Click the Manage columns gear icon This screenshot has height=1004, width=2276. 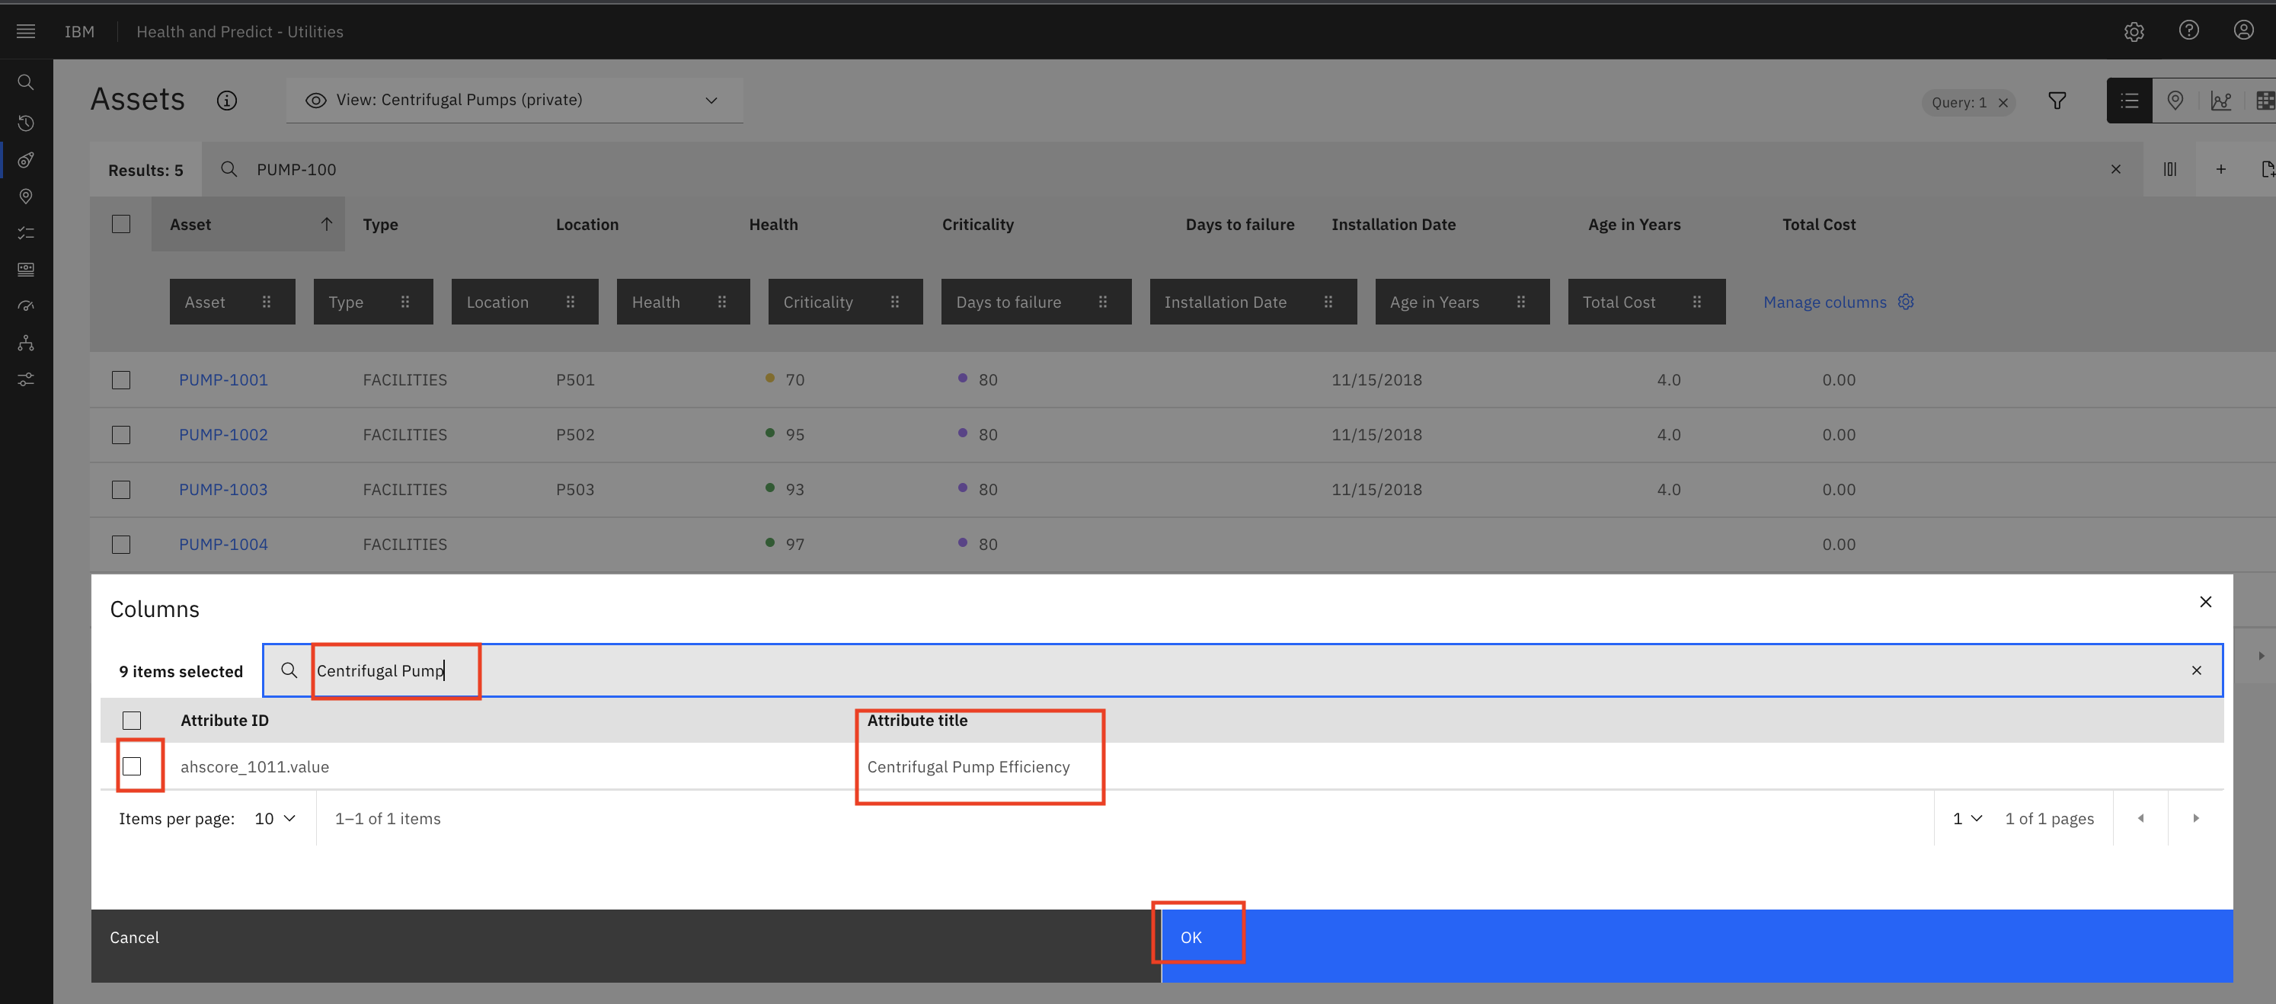point(1906,302)
